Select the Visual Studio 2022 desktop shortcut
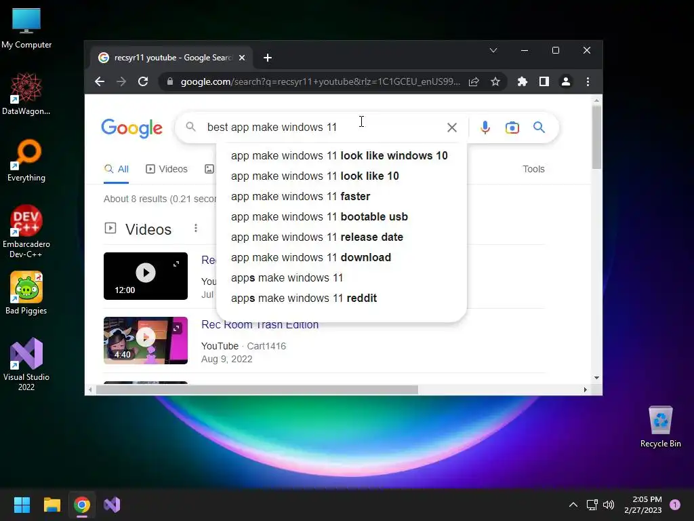This screenshot has width=694, height=521. tap(26, 364)
